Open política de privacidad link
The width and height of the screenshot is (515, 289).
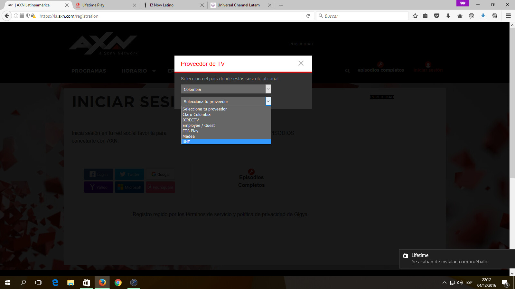tap(261, 214)
